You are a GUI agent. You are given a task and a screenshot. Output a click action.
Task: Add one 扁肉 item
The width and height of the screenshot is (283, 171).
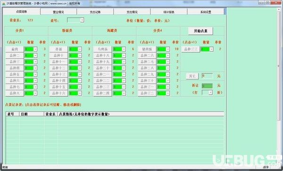tap(15, 49)
